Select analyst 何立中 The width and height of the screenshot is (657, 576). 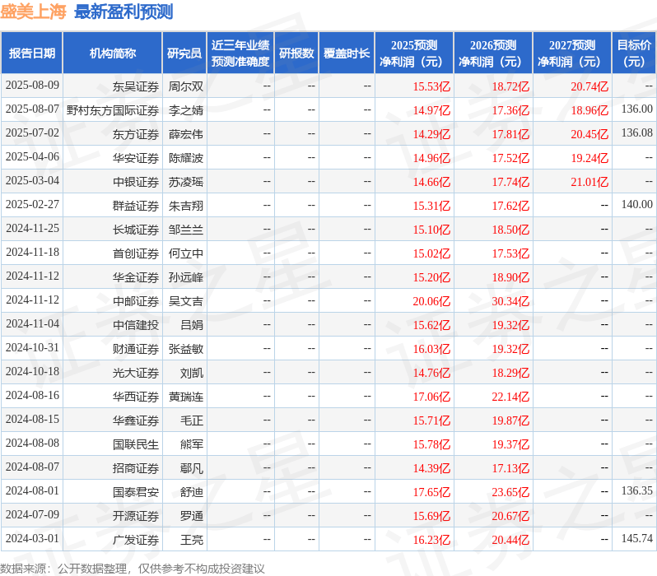pos(185,254)
